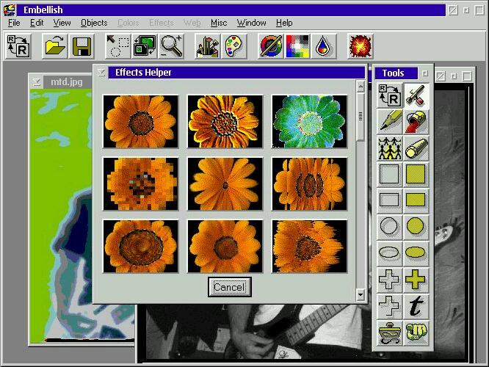Select the filled yellow circle tool

[x=416, y=226]
